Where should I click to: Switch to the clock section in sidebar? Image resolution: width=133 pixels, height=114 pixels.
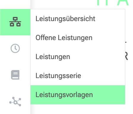(x=15, y=48)
